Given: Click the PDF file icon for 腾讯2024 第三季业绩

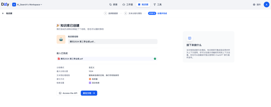Looking at the screenshot, I should pos(59,59).
